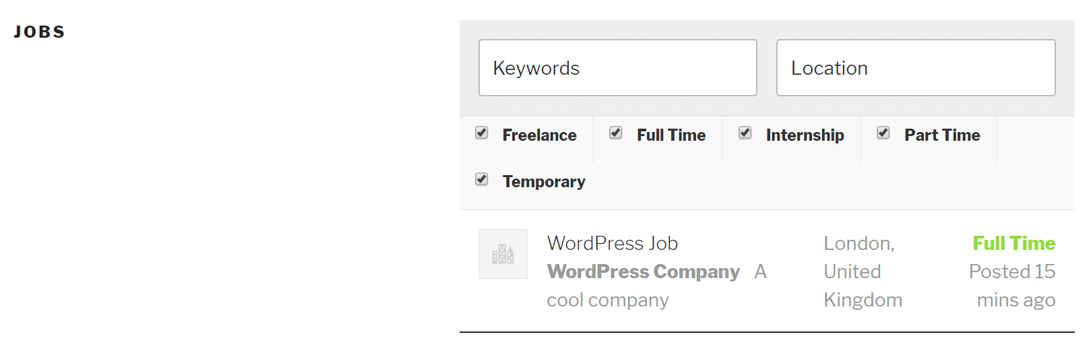Select the green Full Time job type tag
Screen dimensions: 1091x357
1014,243
